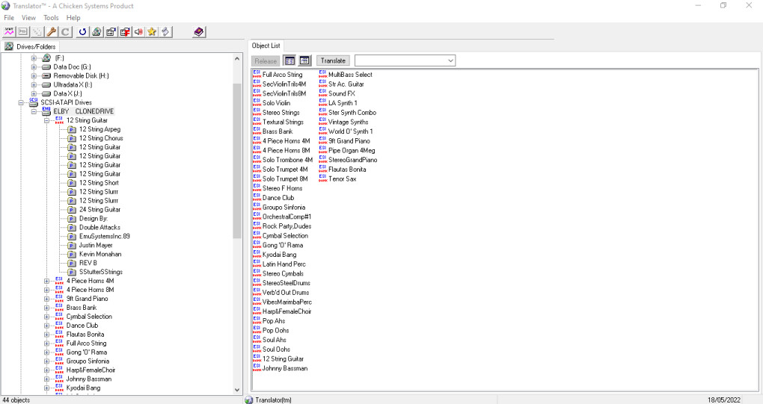Click the properties icon left of red F icon
Screen dimensions: 763x404
pyautogui.click(x=111, y=32)
